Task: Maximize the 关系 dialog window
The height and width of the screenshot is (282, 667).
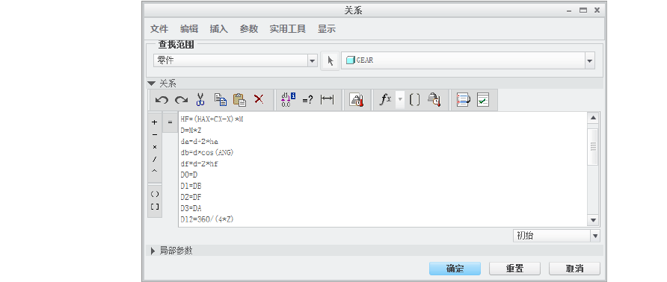Action: click(x=583, y=10)
